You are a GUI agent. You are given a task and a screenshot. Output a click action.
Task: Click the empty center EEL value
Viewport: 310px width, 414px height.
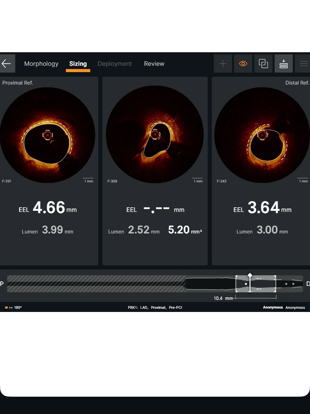(x=155, y=209)
